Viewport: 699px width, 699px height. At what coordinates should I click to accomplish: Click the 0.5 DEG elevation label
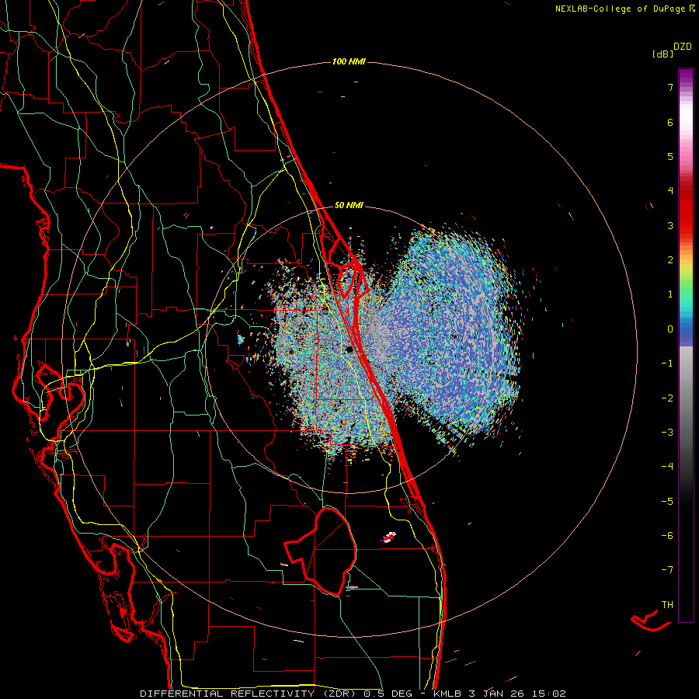(388, 694)
